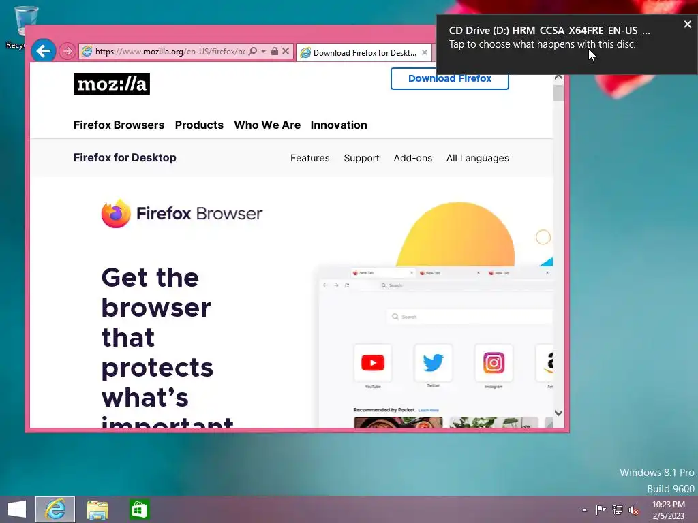Open File Explorer from the taskbar
Screen dimensions: 698x523
(x=97, y=509)
